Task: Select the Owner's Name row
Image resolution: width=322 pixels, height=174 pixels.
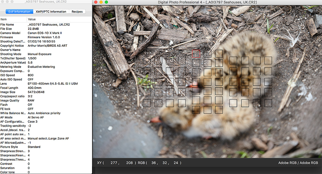Action: (x=46, y=50)
